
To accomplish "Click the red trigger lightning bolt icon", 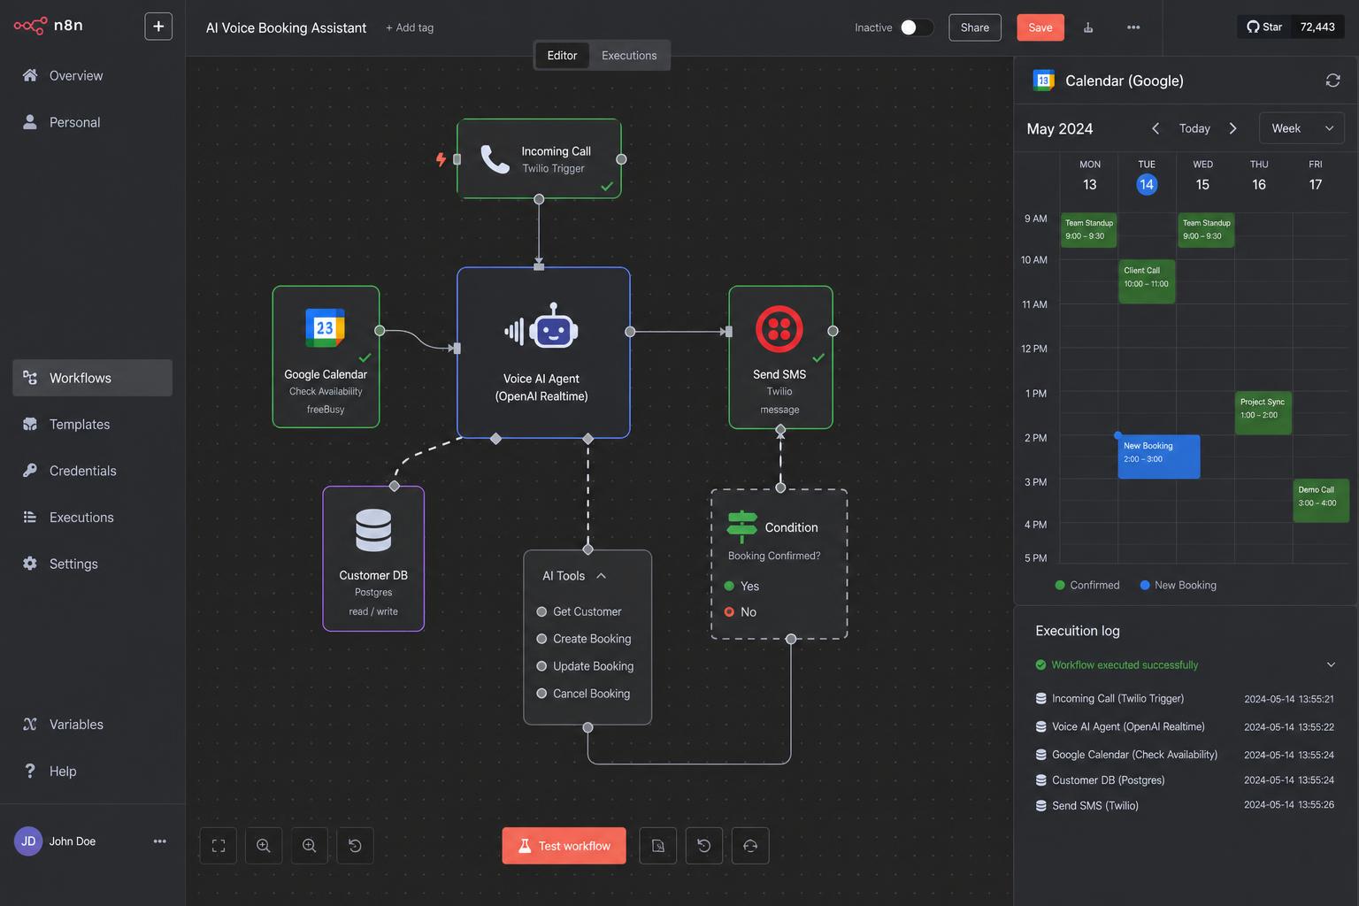I will (441, 159).
